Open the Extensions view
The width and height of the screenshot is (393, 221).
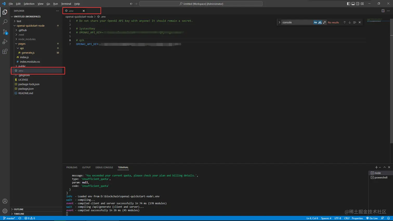[x=5, y=51]
